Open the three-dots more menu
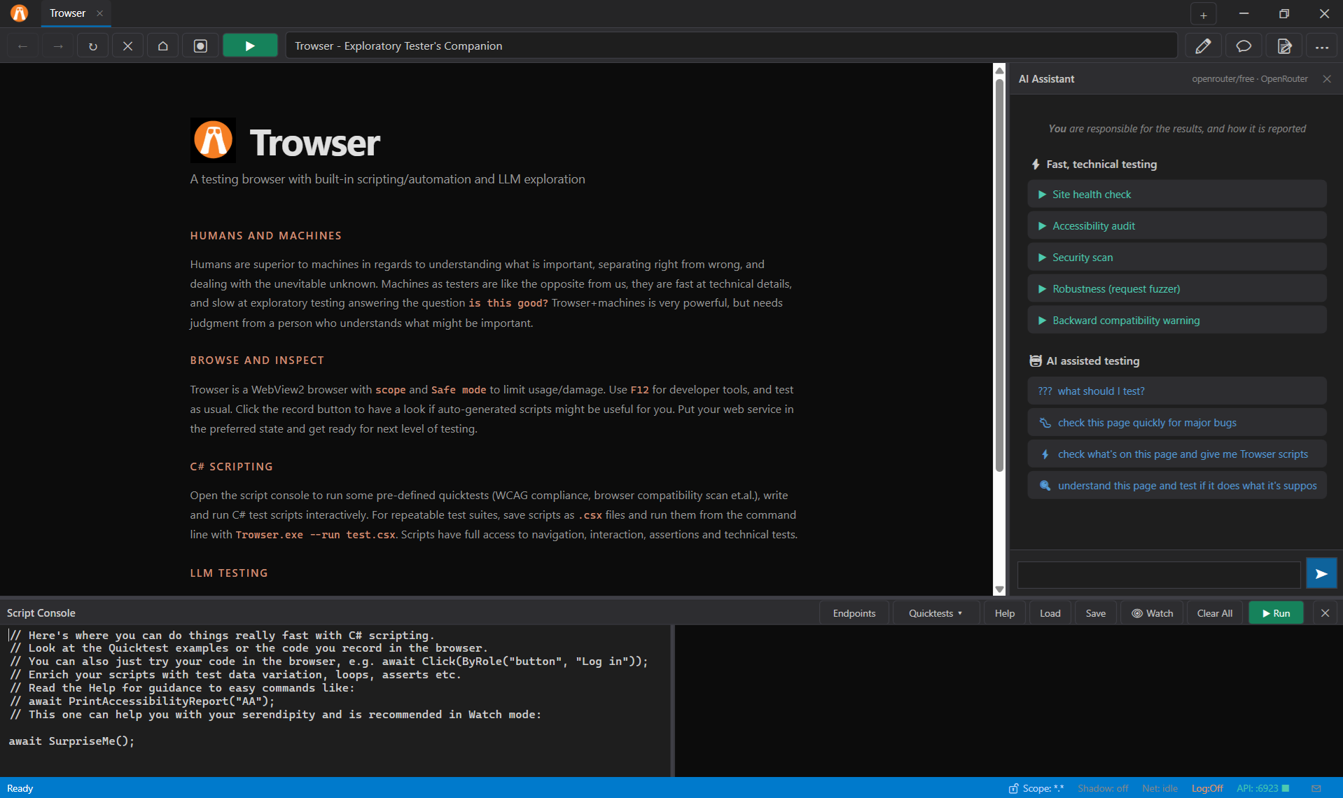Image resolution: width=1343 pixels, height=798 pixels. pos(1322,46)
